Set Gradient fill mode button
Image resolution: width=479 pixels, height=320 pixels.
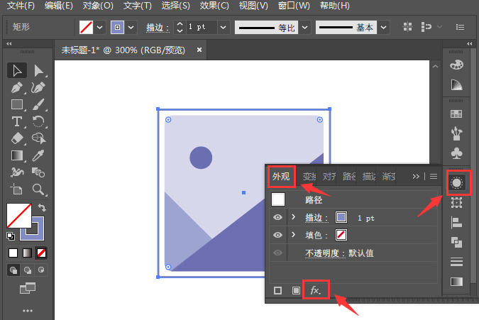coord(27,253)
